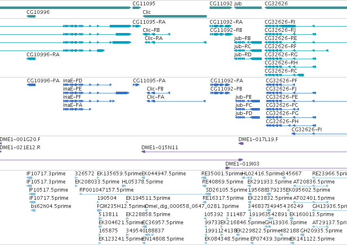Viewport: 347px width, 245px height.
Task: Select the inaE-PF protein label
Action: coord(72,97)
